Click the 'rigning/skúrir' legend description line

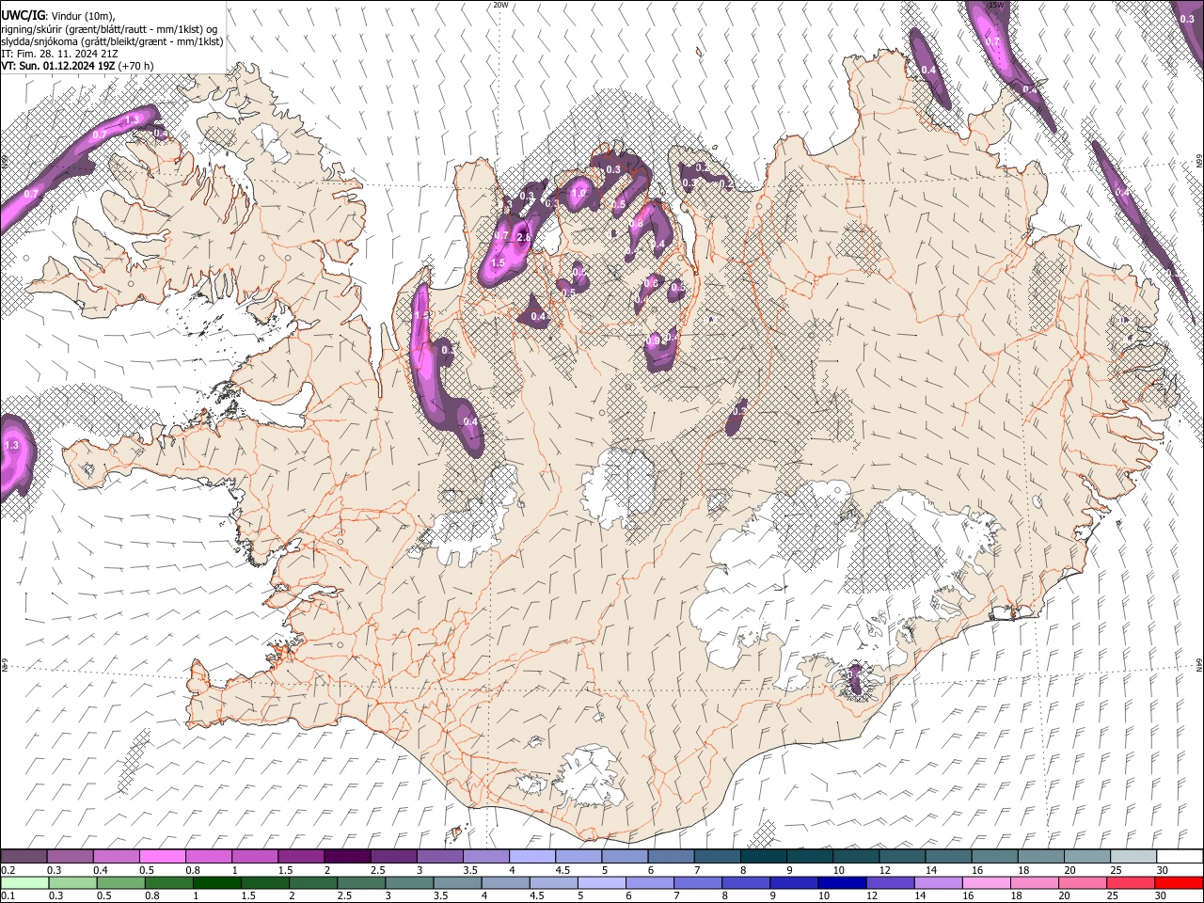click(x=109, y=29)
